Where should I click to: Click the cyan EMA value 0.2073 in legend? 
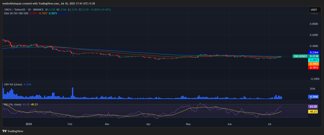[x=53, y=13]
